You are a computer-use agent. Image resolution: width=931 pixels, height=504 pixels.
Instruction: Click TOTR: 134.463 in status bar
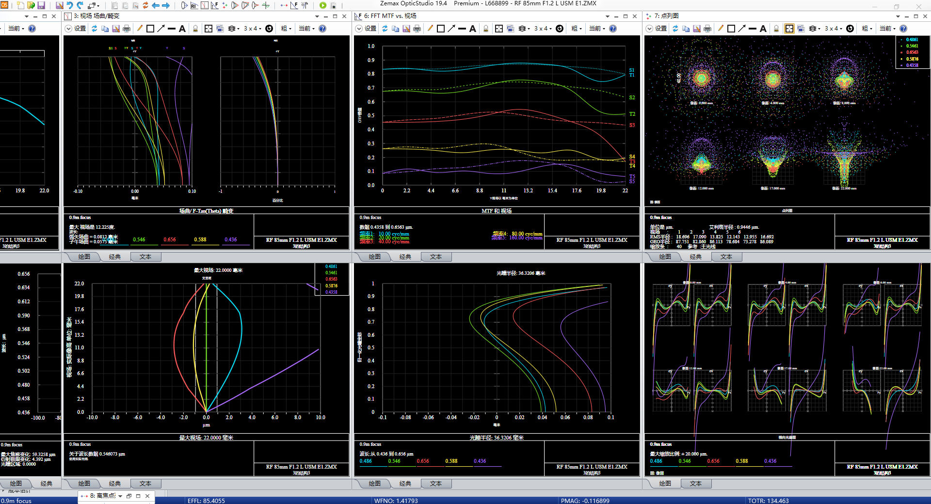pyautogui.click(x=768, y=501)
